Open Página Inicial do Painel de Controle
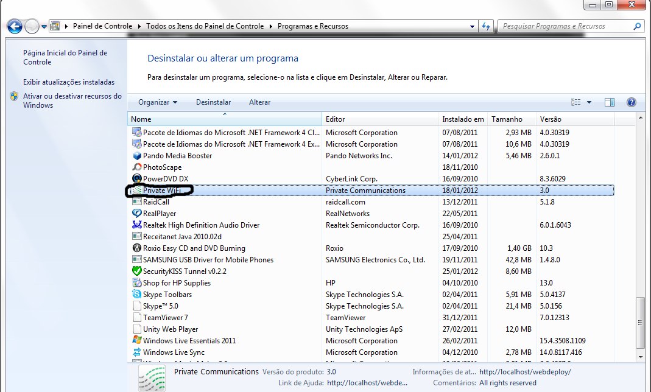The height and width of the screenshot is (392, 651). click(65, 57)
